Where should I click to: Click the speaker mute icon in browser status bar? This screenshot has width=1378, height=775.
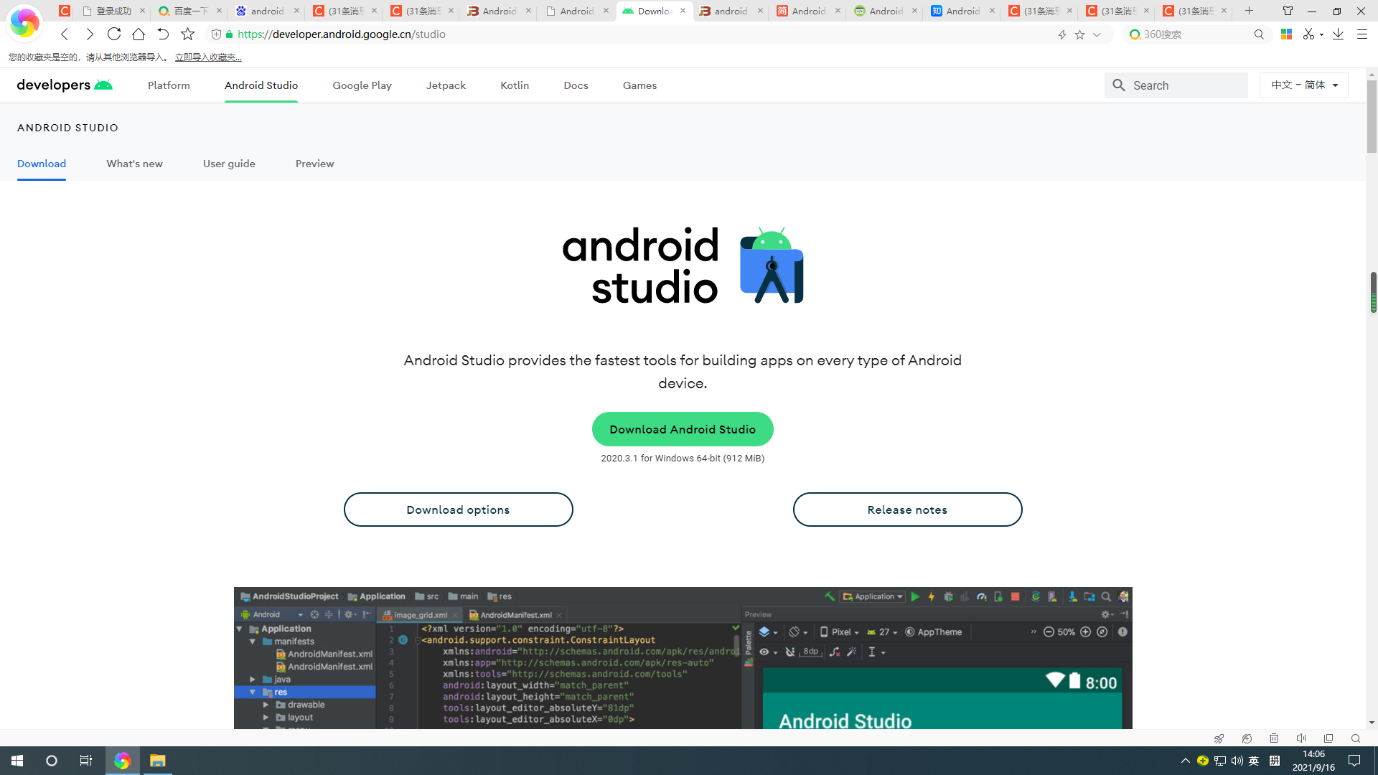tap(1301, 738)
